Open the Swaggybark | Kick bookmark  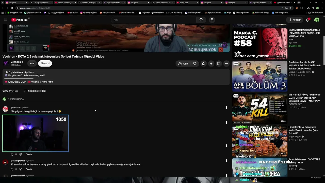[x=15, y=12]
